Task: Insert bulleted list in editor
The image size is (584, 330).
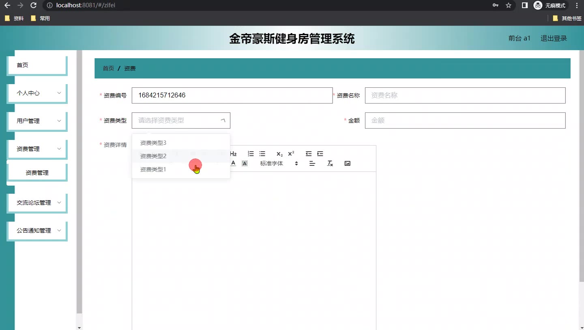Action: tap(262, 154)
